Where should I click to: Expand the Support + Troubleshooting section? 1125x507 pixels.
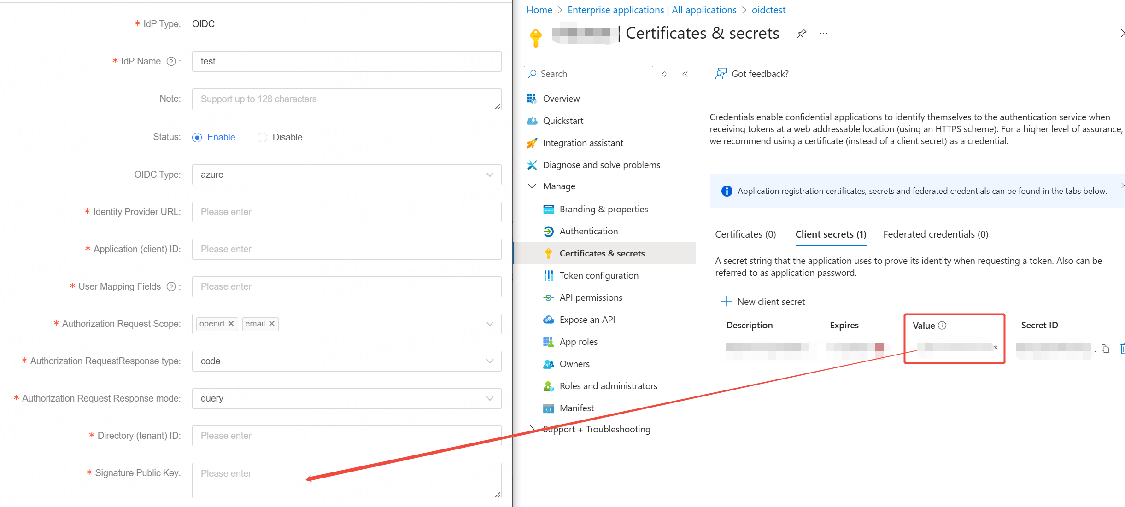[597, 429]
